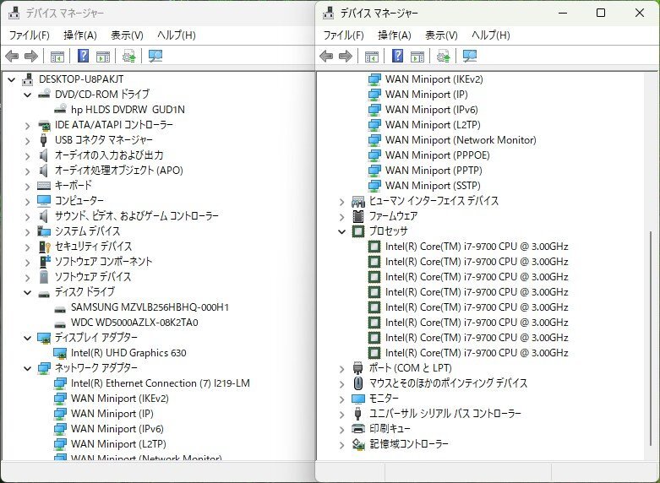
Task: Select WAN Miniport (PPPOE) in right window
Action: pos(437,155)
